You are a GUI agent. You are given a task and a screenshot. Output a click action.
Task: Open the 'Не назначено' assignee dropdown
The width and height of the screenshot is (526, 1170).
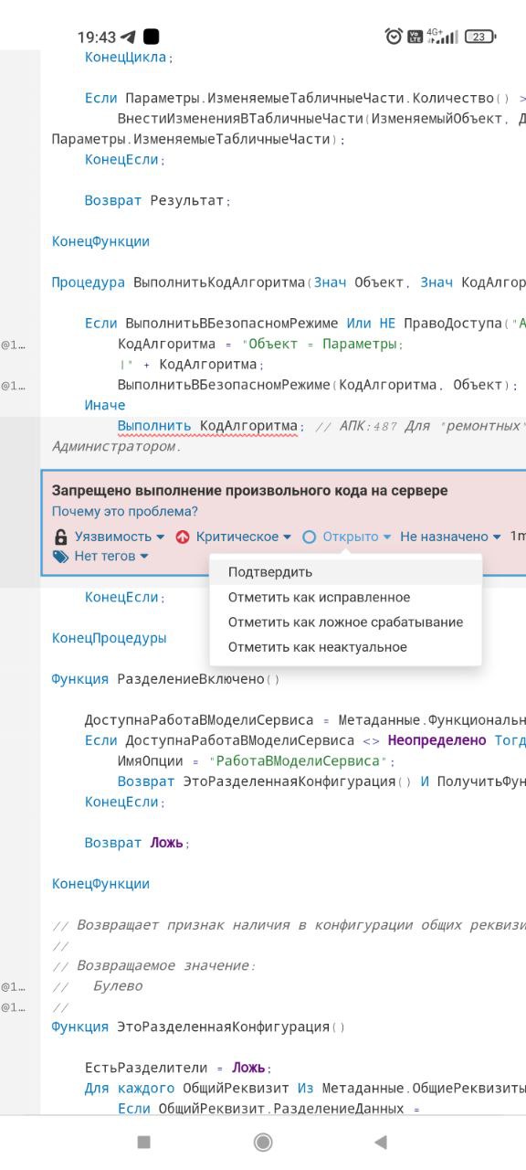[450, 537]
